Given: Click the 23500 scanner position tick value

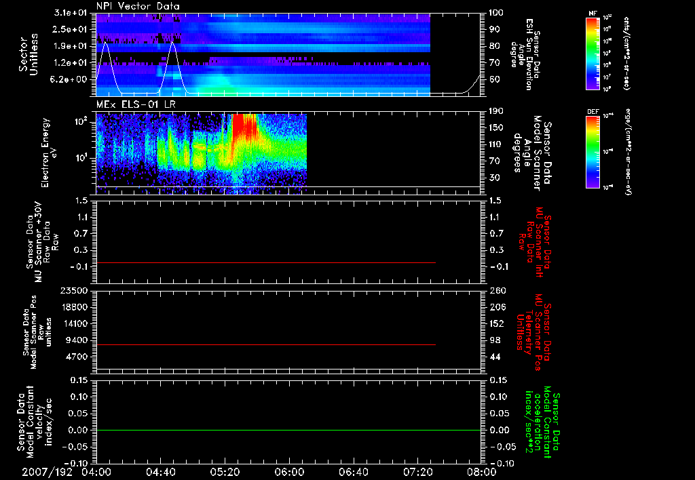Looking at the screenshot, I should point(73,290).
